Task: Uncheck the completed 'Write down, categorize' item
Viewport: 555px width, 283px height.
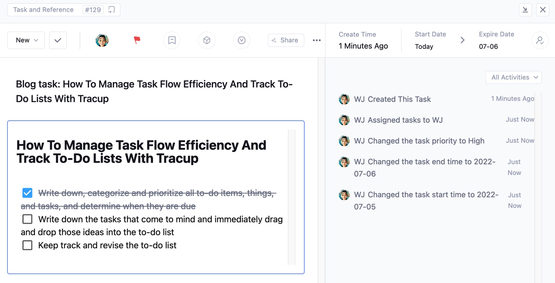Action: [x=27, y=193]
